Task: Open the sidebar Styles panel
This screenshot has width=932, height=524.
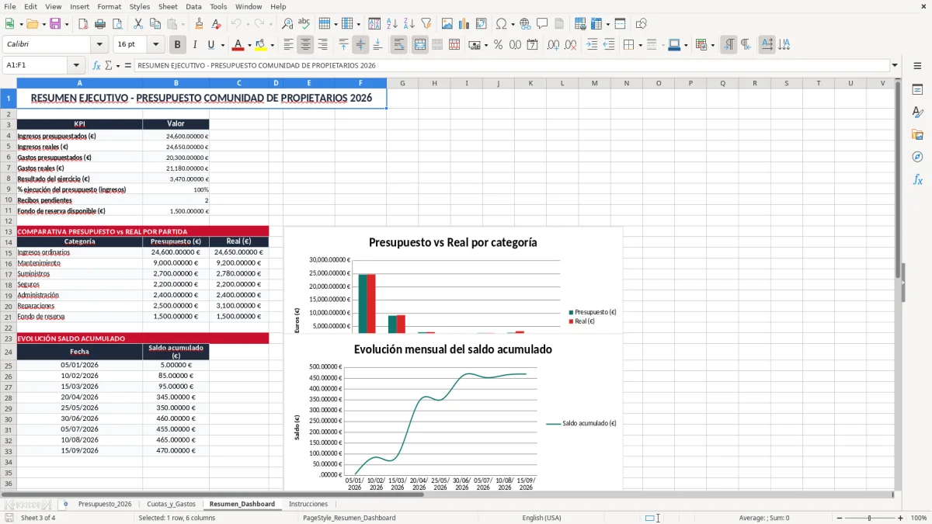Action: pyautogui.click(x=917, y=113)
